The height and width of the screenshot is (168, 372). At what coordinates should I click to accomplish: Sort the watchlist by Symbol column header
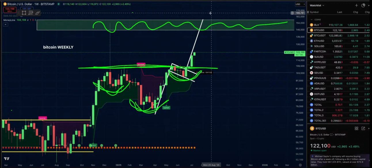[314, 12]
